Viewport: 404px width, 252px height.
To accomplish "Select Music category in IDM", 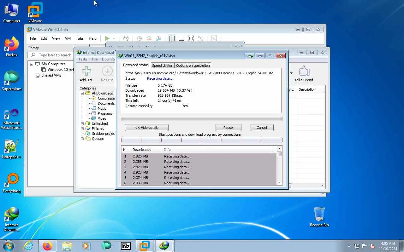I will [x=99, y=108].
